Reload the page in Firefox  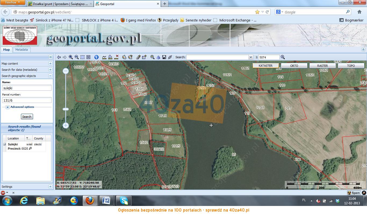[267, 12]
